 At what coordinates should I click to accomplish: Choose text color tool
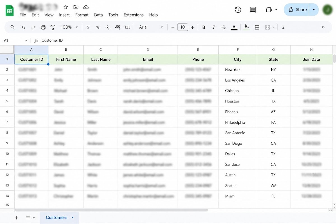234,27
